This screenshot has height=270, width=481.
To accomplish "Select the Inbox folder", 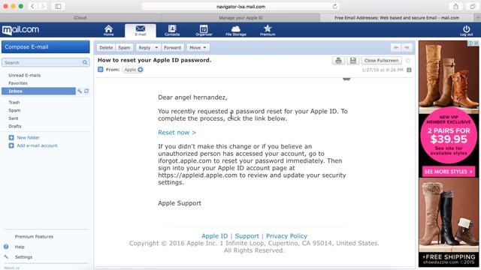I will tap(38, 91).
